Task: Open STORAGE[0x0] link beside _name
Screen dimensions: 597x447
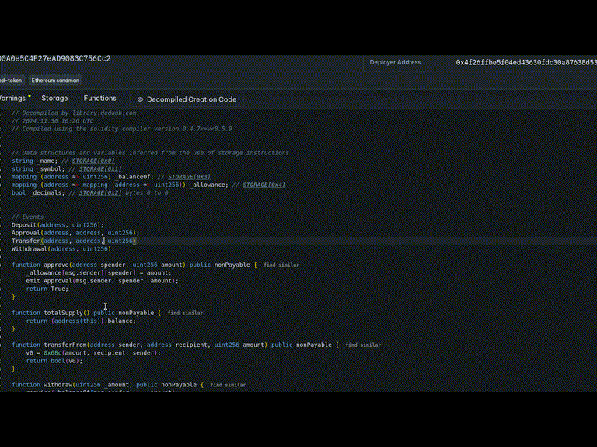Action: (93, 161)
